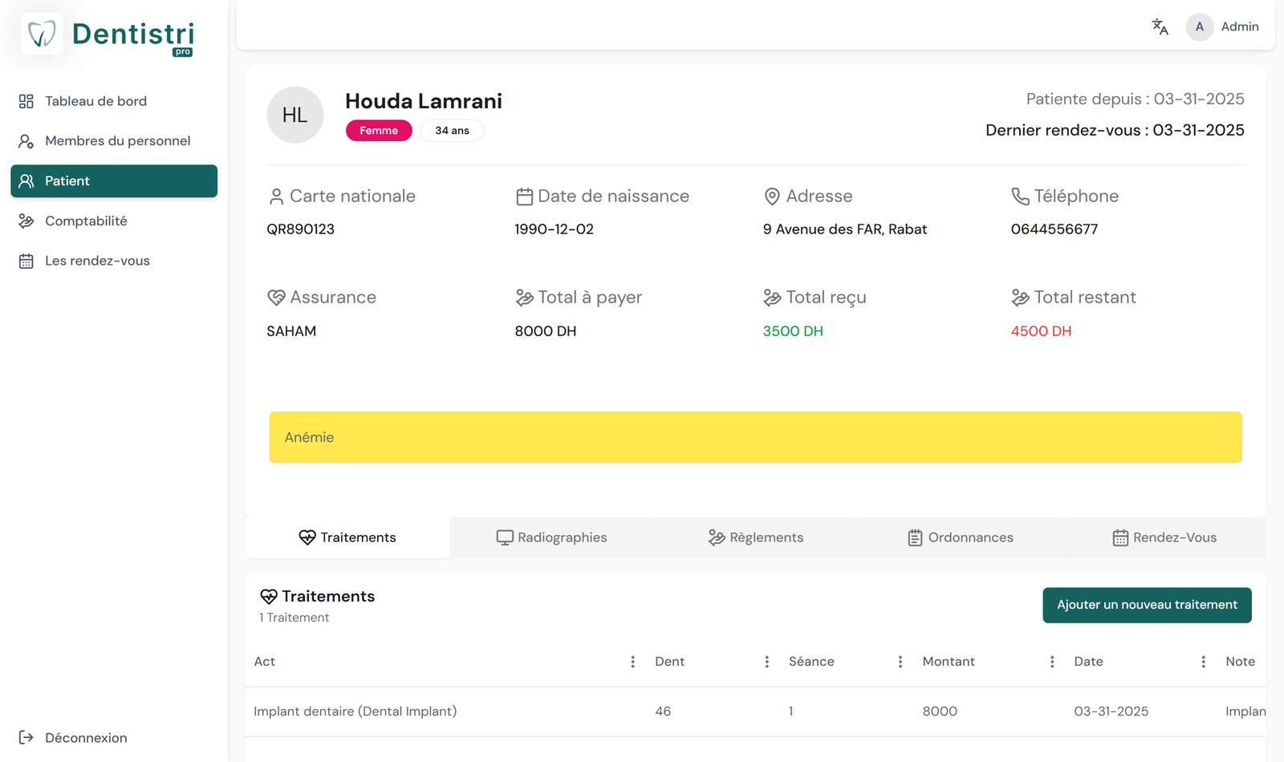Click the Tableau de bord grid icon
Image resolution: width=1284 pixels, height=762 pixels.
26,101
